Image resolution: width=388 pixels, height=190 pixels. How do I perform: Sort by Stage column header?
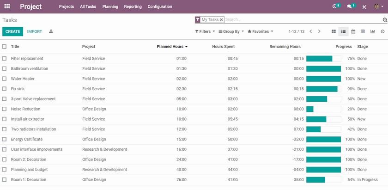coord(363,47)
